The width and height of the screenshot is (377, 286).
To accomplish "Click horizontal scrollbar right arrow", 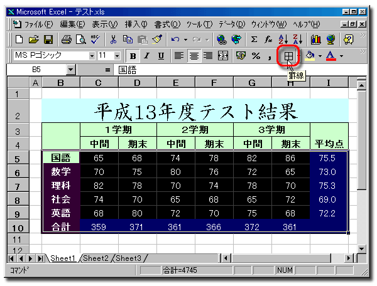I will tap(349, 258).
